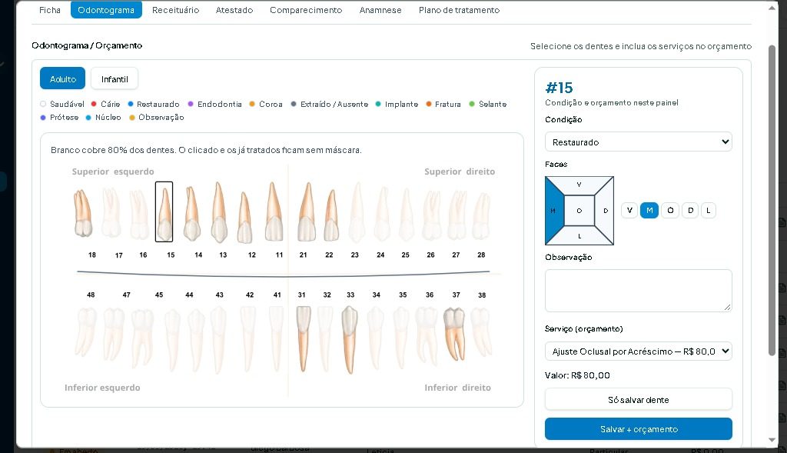This screenshot has height=453, width=787.
Task: Open the Plano de tratamento tab
Action: [460, 10]
